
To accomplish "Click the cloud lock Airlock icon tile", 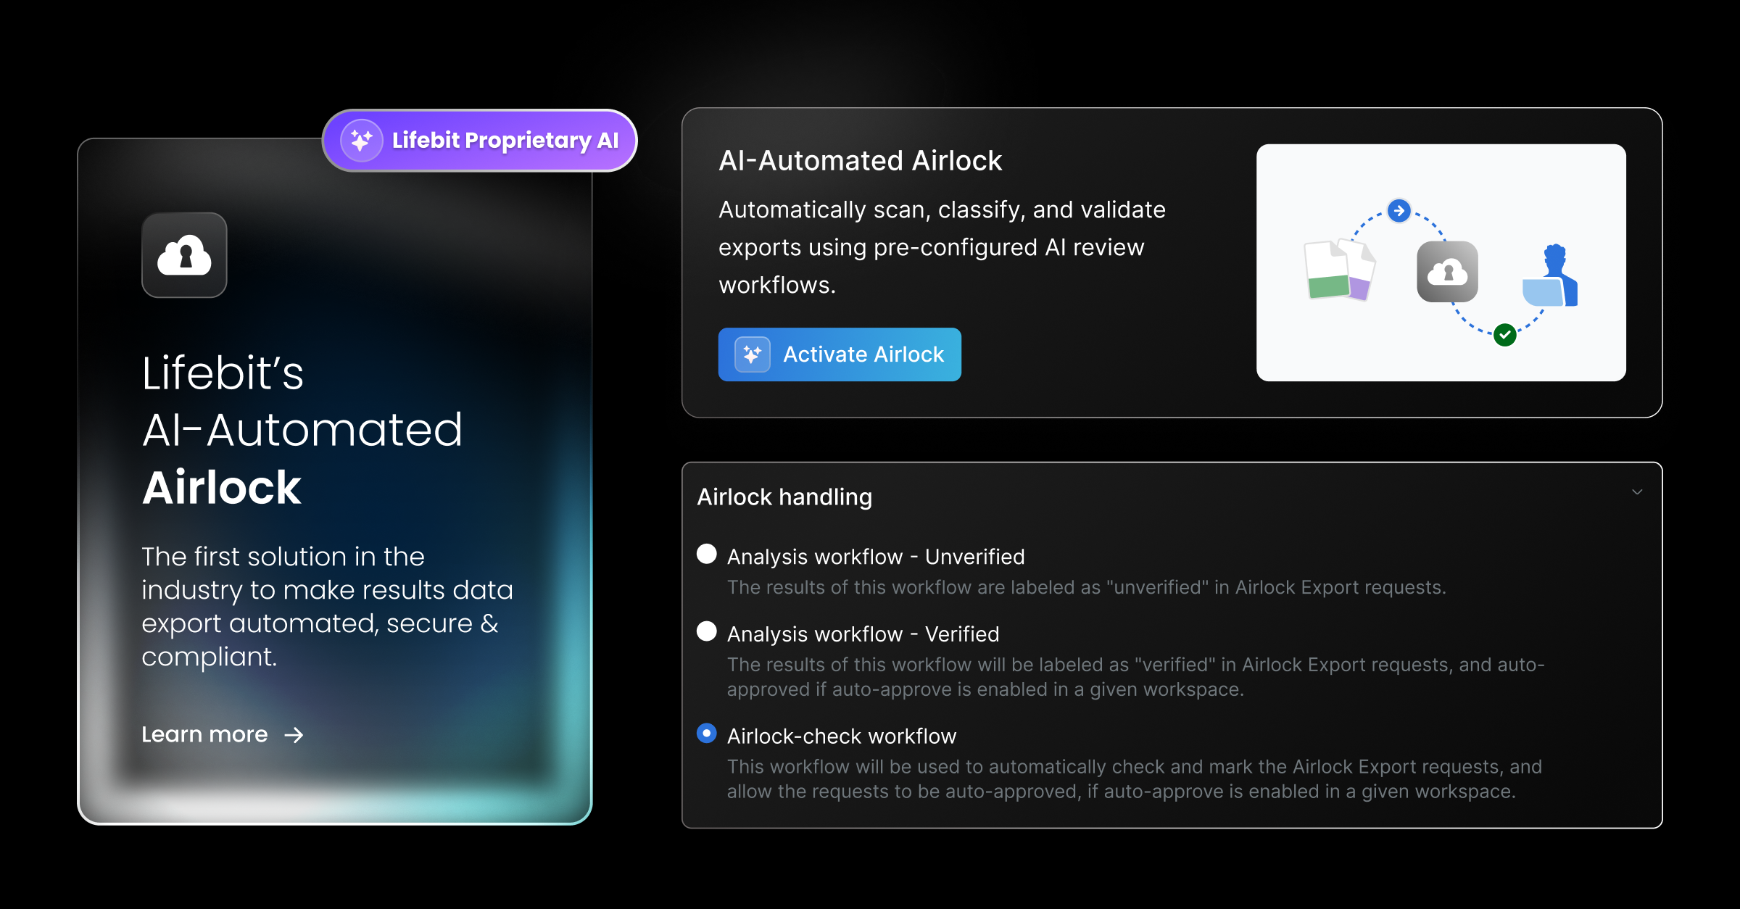I will [184, 255].
